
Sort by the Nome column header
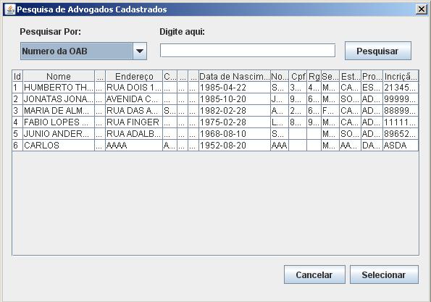click(x=59, y=76)
